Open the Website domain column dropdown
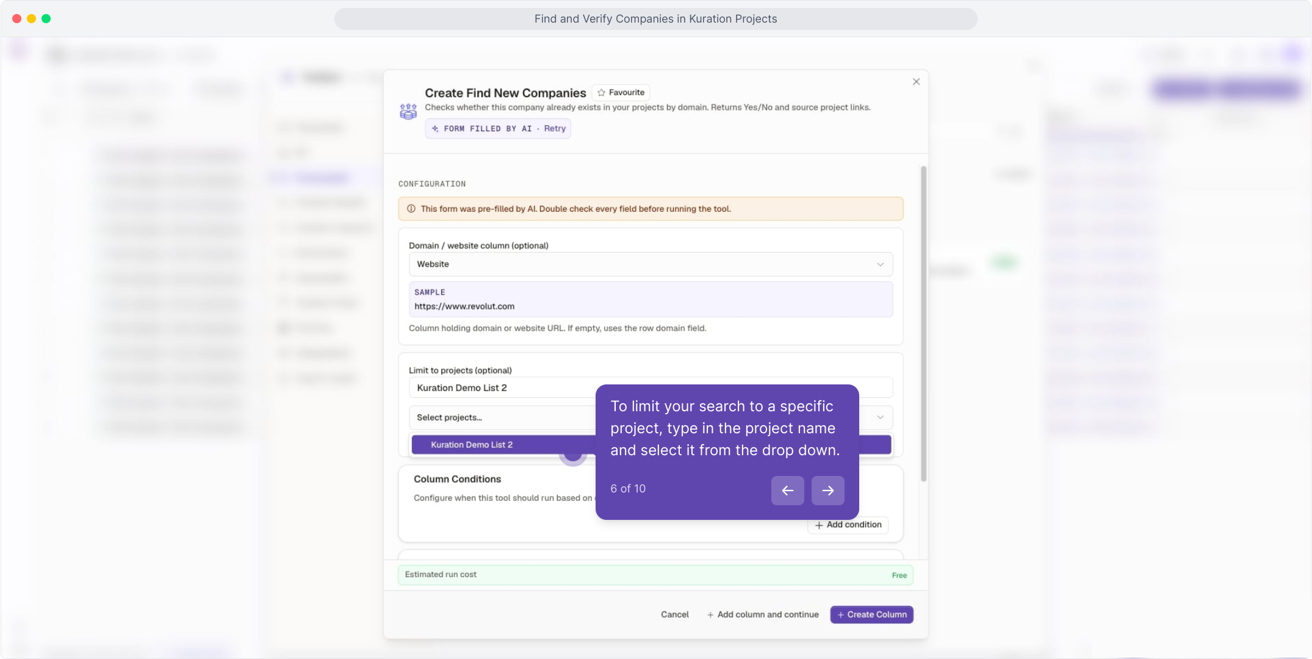 [x=651, y=264]
